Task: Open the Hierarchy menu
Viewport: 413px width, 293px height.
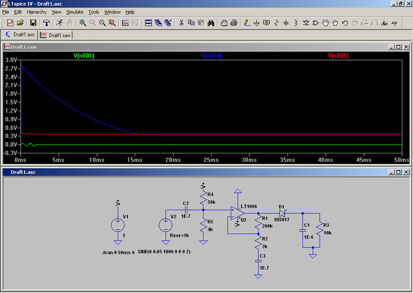Action: click(37, 12)
